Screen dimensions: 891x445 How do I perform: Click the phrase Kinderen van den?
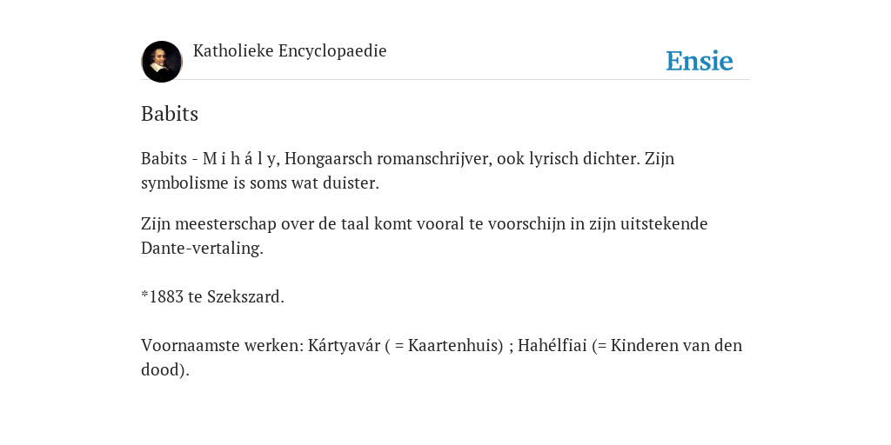point(676,345)
